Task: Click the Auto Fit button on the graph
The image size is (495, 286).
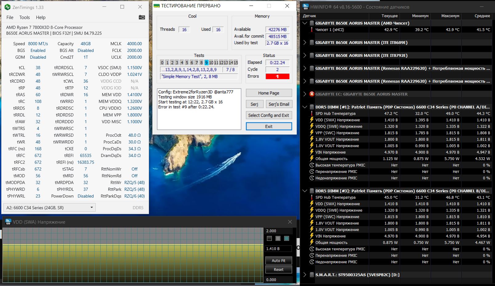Action: tap(279, 261)
